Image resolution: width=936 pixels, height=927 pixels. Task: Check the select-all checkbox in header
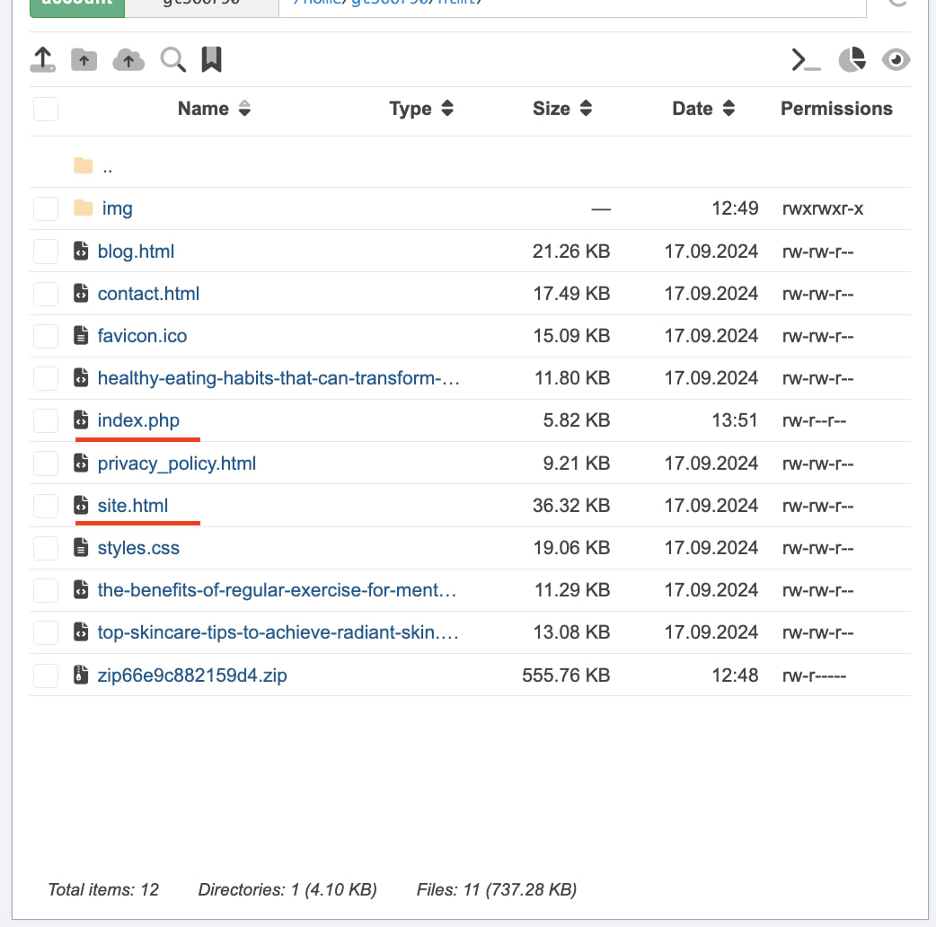[46, 110]
